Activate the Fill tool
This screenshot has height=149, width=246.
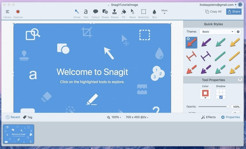click(x=124, y=12)
